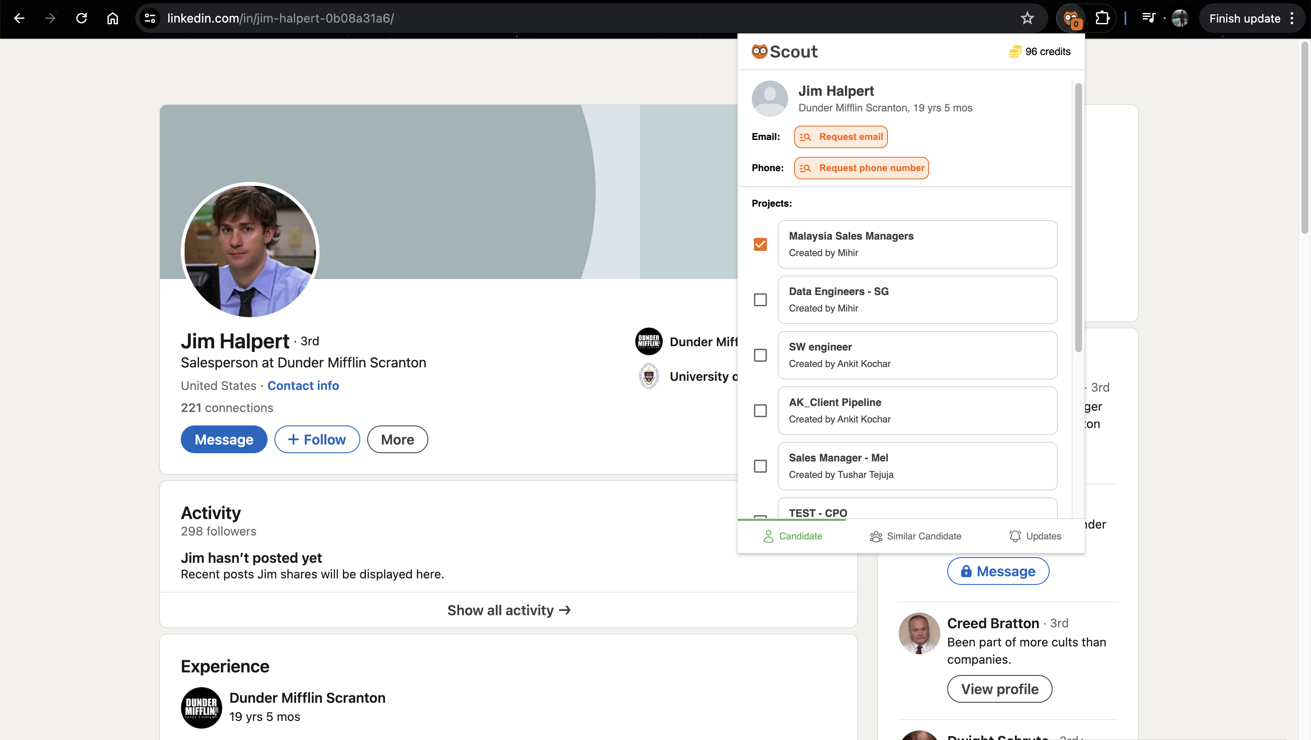Viewport: 1311px width, 740px height.
Task: Open the Malaysia Sales Managers project card
Action: coord(917,244)
